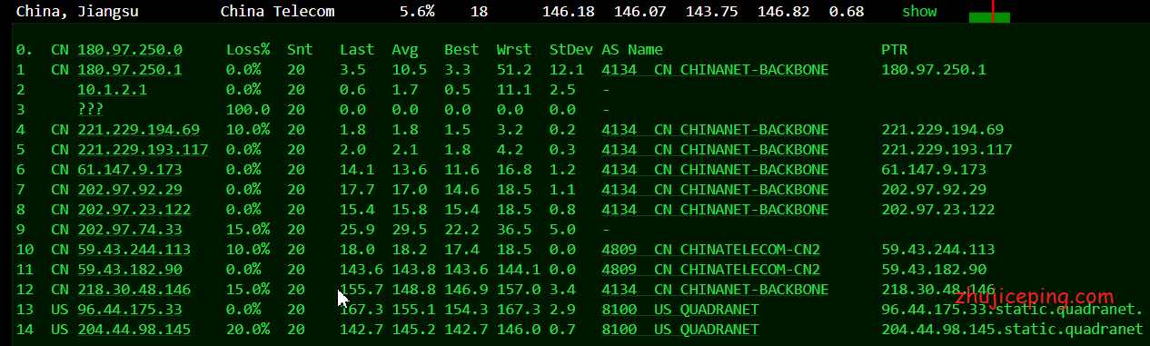Open IP link 221.229.194.69
Image resolution: width=1150 pixels, height=346 pixels.
(139, 130)
